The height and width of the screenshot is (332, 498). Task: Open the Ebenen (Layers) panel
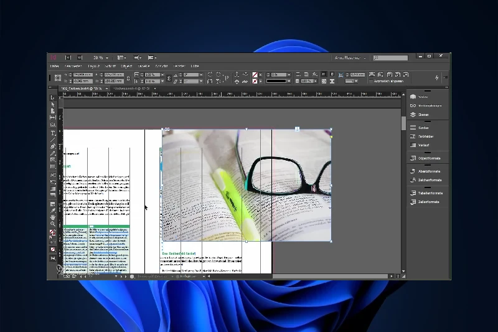[x=423, y=115]
